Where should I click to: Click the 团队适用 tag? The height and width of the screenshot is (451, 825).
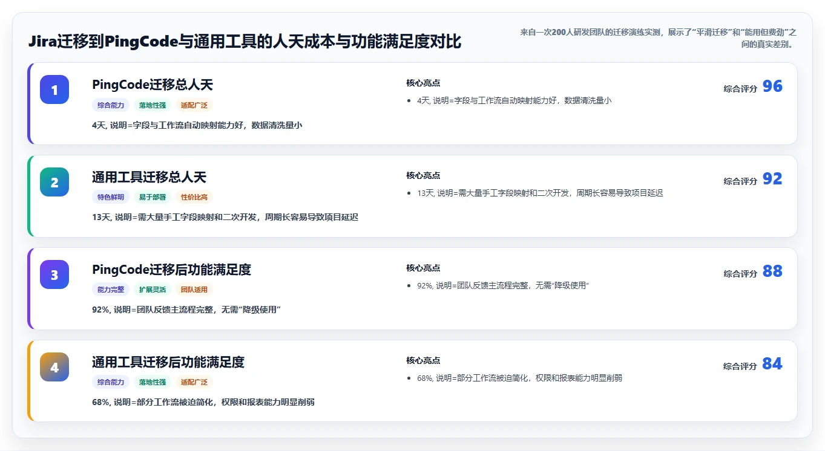(x=194, y=290)
